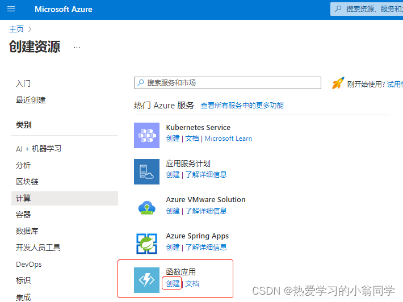Select 最近创建 in the left menu

click(31, 100)
